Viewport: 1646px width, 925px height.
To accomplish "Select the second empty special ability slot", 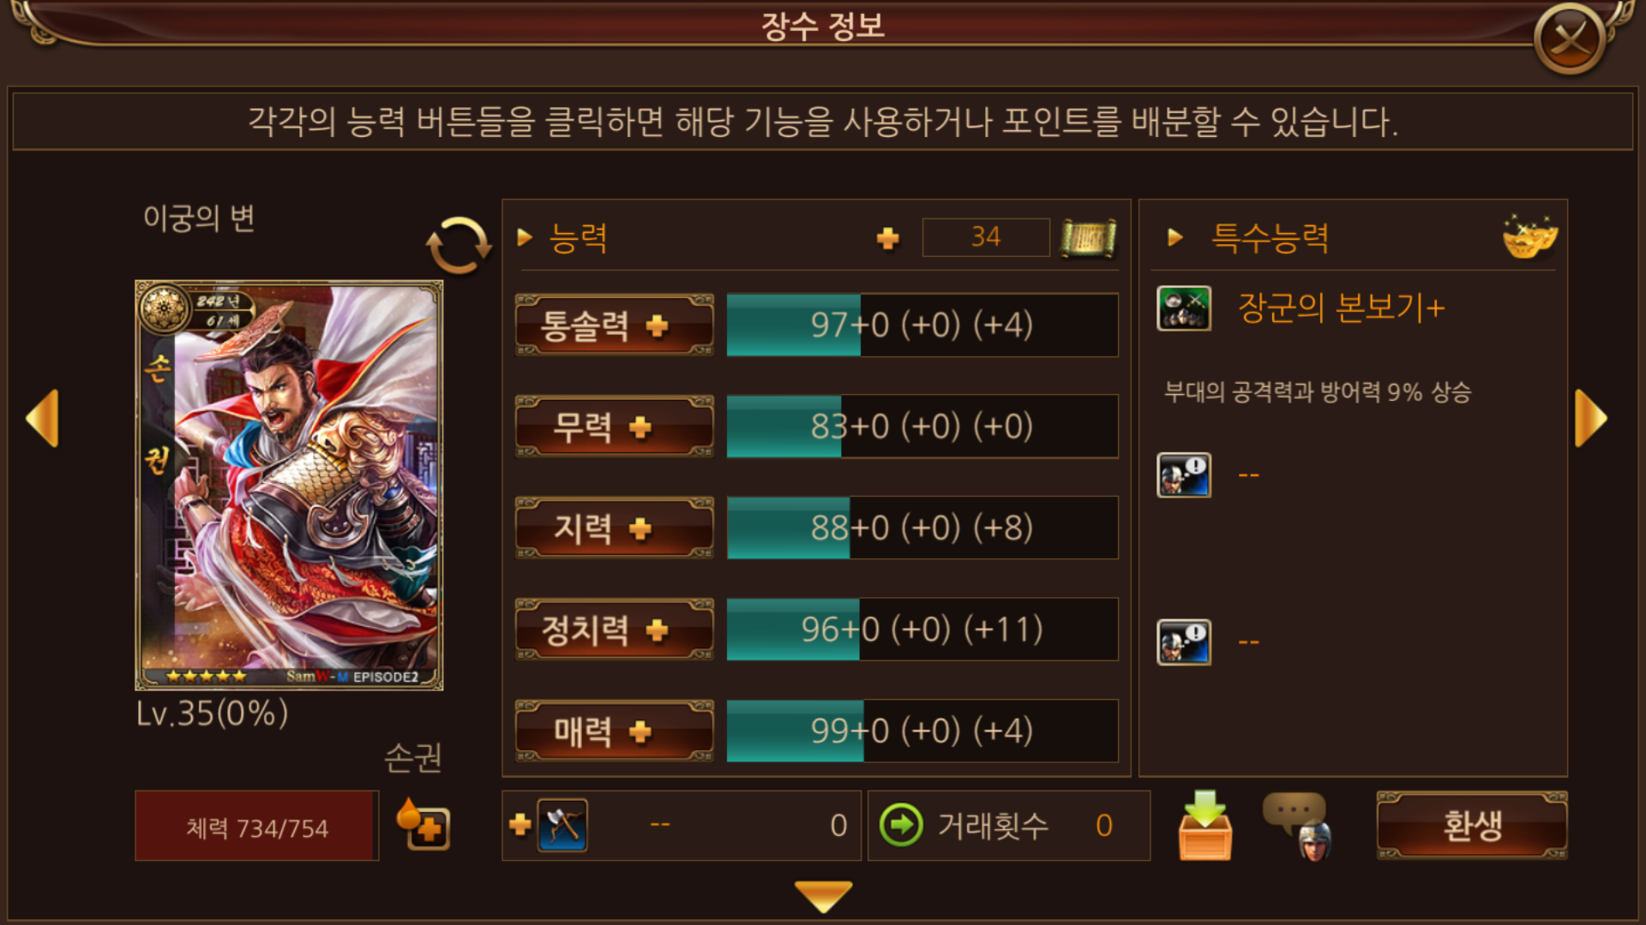I will 1184,642.
